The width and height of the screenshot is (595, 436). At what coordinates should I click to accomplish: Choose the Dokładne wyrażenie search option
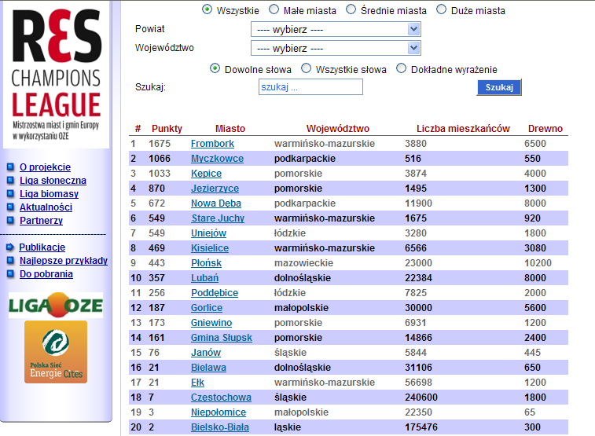(401, 68)
